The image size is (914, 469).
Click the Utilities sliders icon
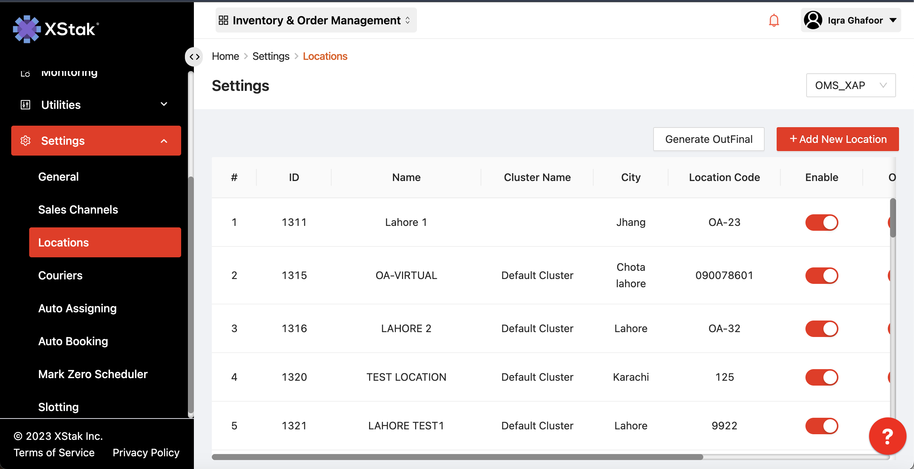tap(25, 105)
